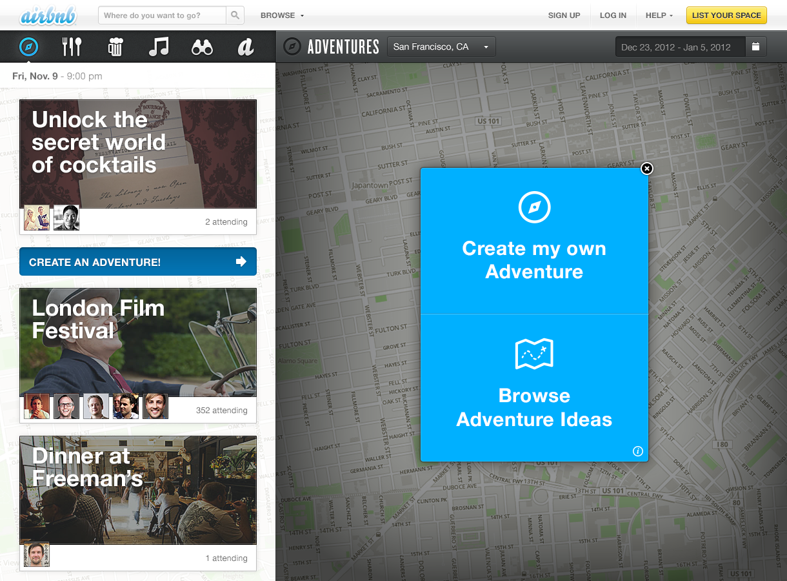Click first attendee avatar on London Film Festival

tap(37, 406)
